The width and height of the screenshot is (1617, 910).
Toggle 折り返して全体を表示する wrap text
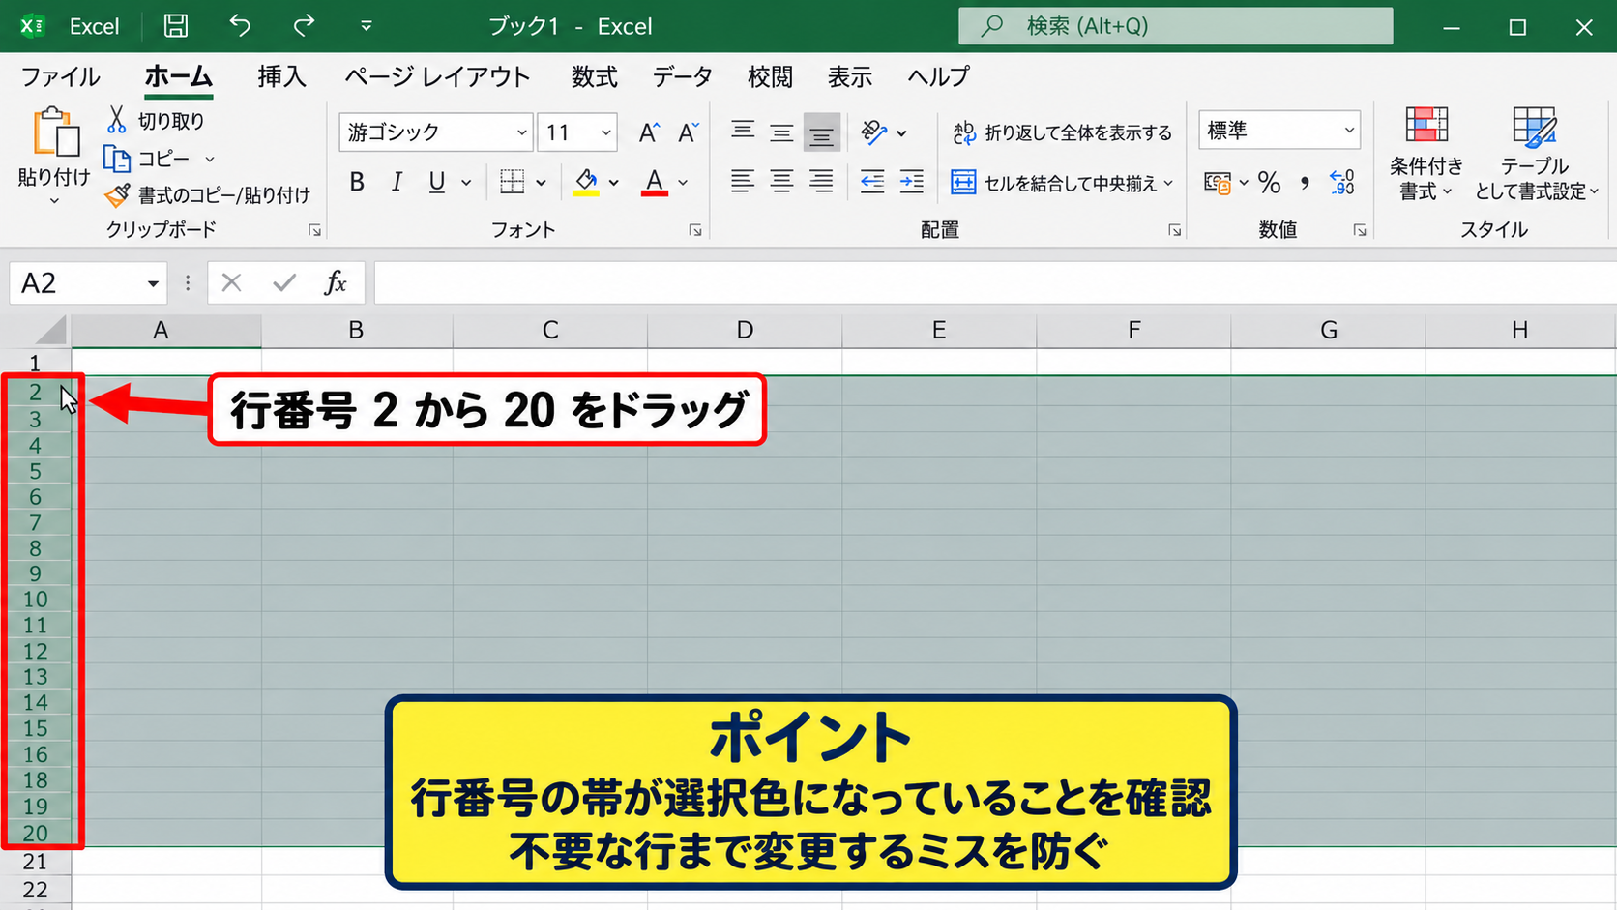tap(1062, 132)
